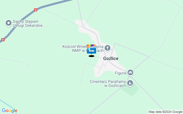This screenshot has height=114, width=183.
Task: Click Kościół Wniebowzięcia NMP label text
Action: point(83,48)
